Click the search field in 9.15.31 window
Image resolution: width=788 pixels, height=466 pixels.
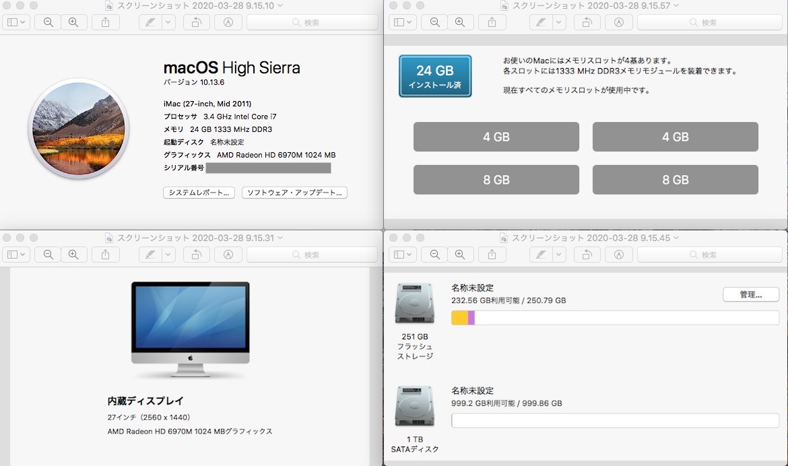[x=312, y=255]
